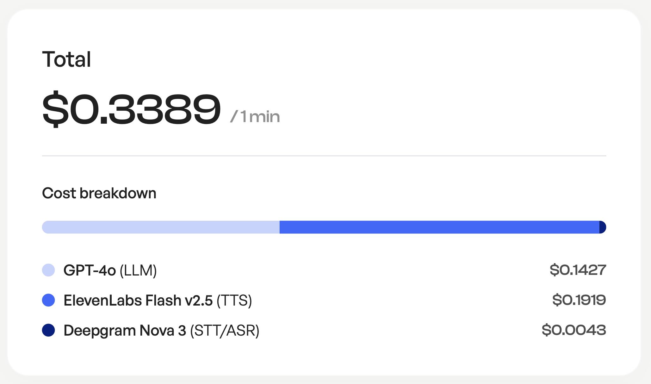Click the (LLM) text beside GPT-4o
The image size is (651, 384).
[138, 271]
